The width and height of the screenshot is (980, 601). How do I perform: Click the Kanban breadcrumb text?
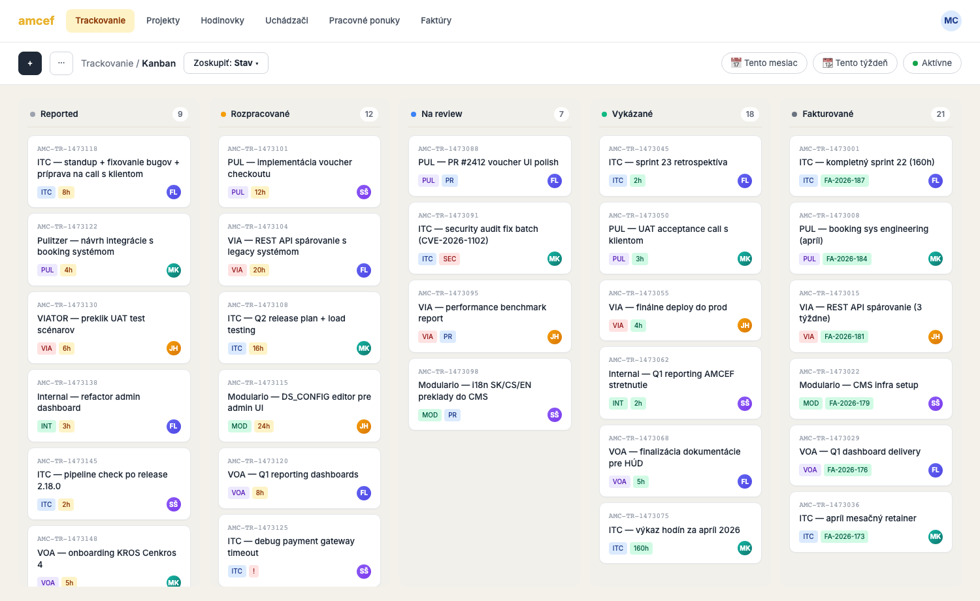159,63
